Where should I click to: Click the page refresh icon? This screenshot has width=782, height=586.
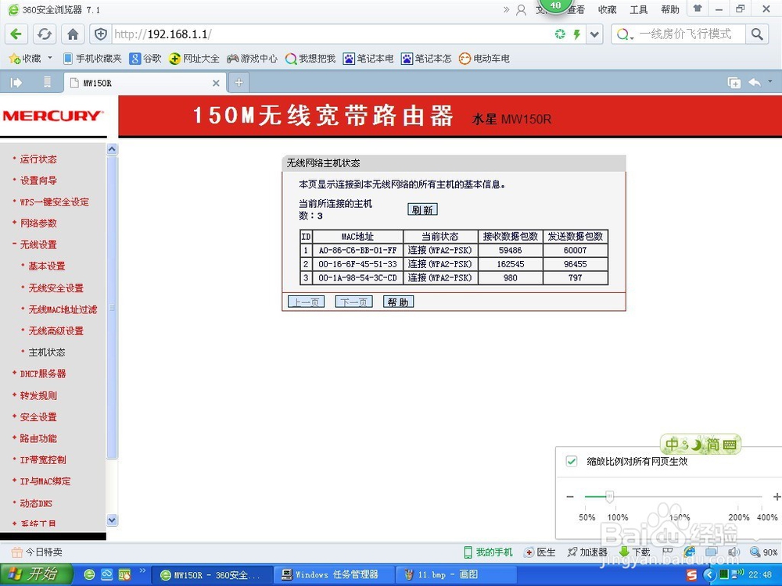[x=45, y=34]
